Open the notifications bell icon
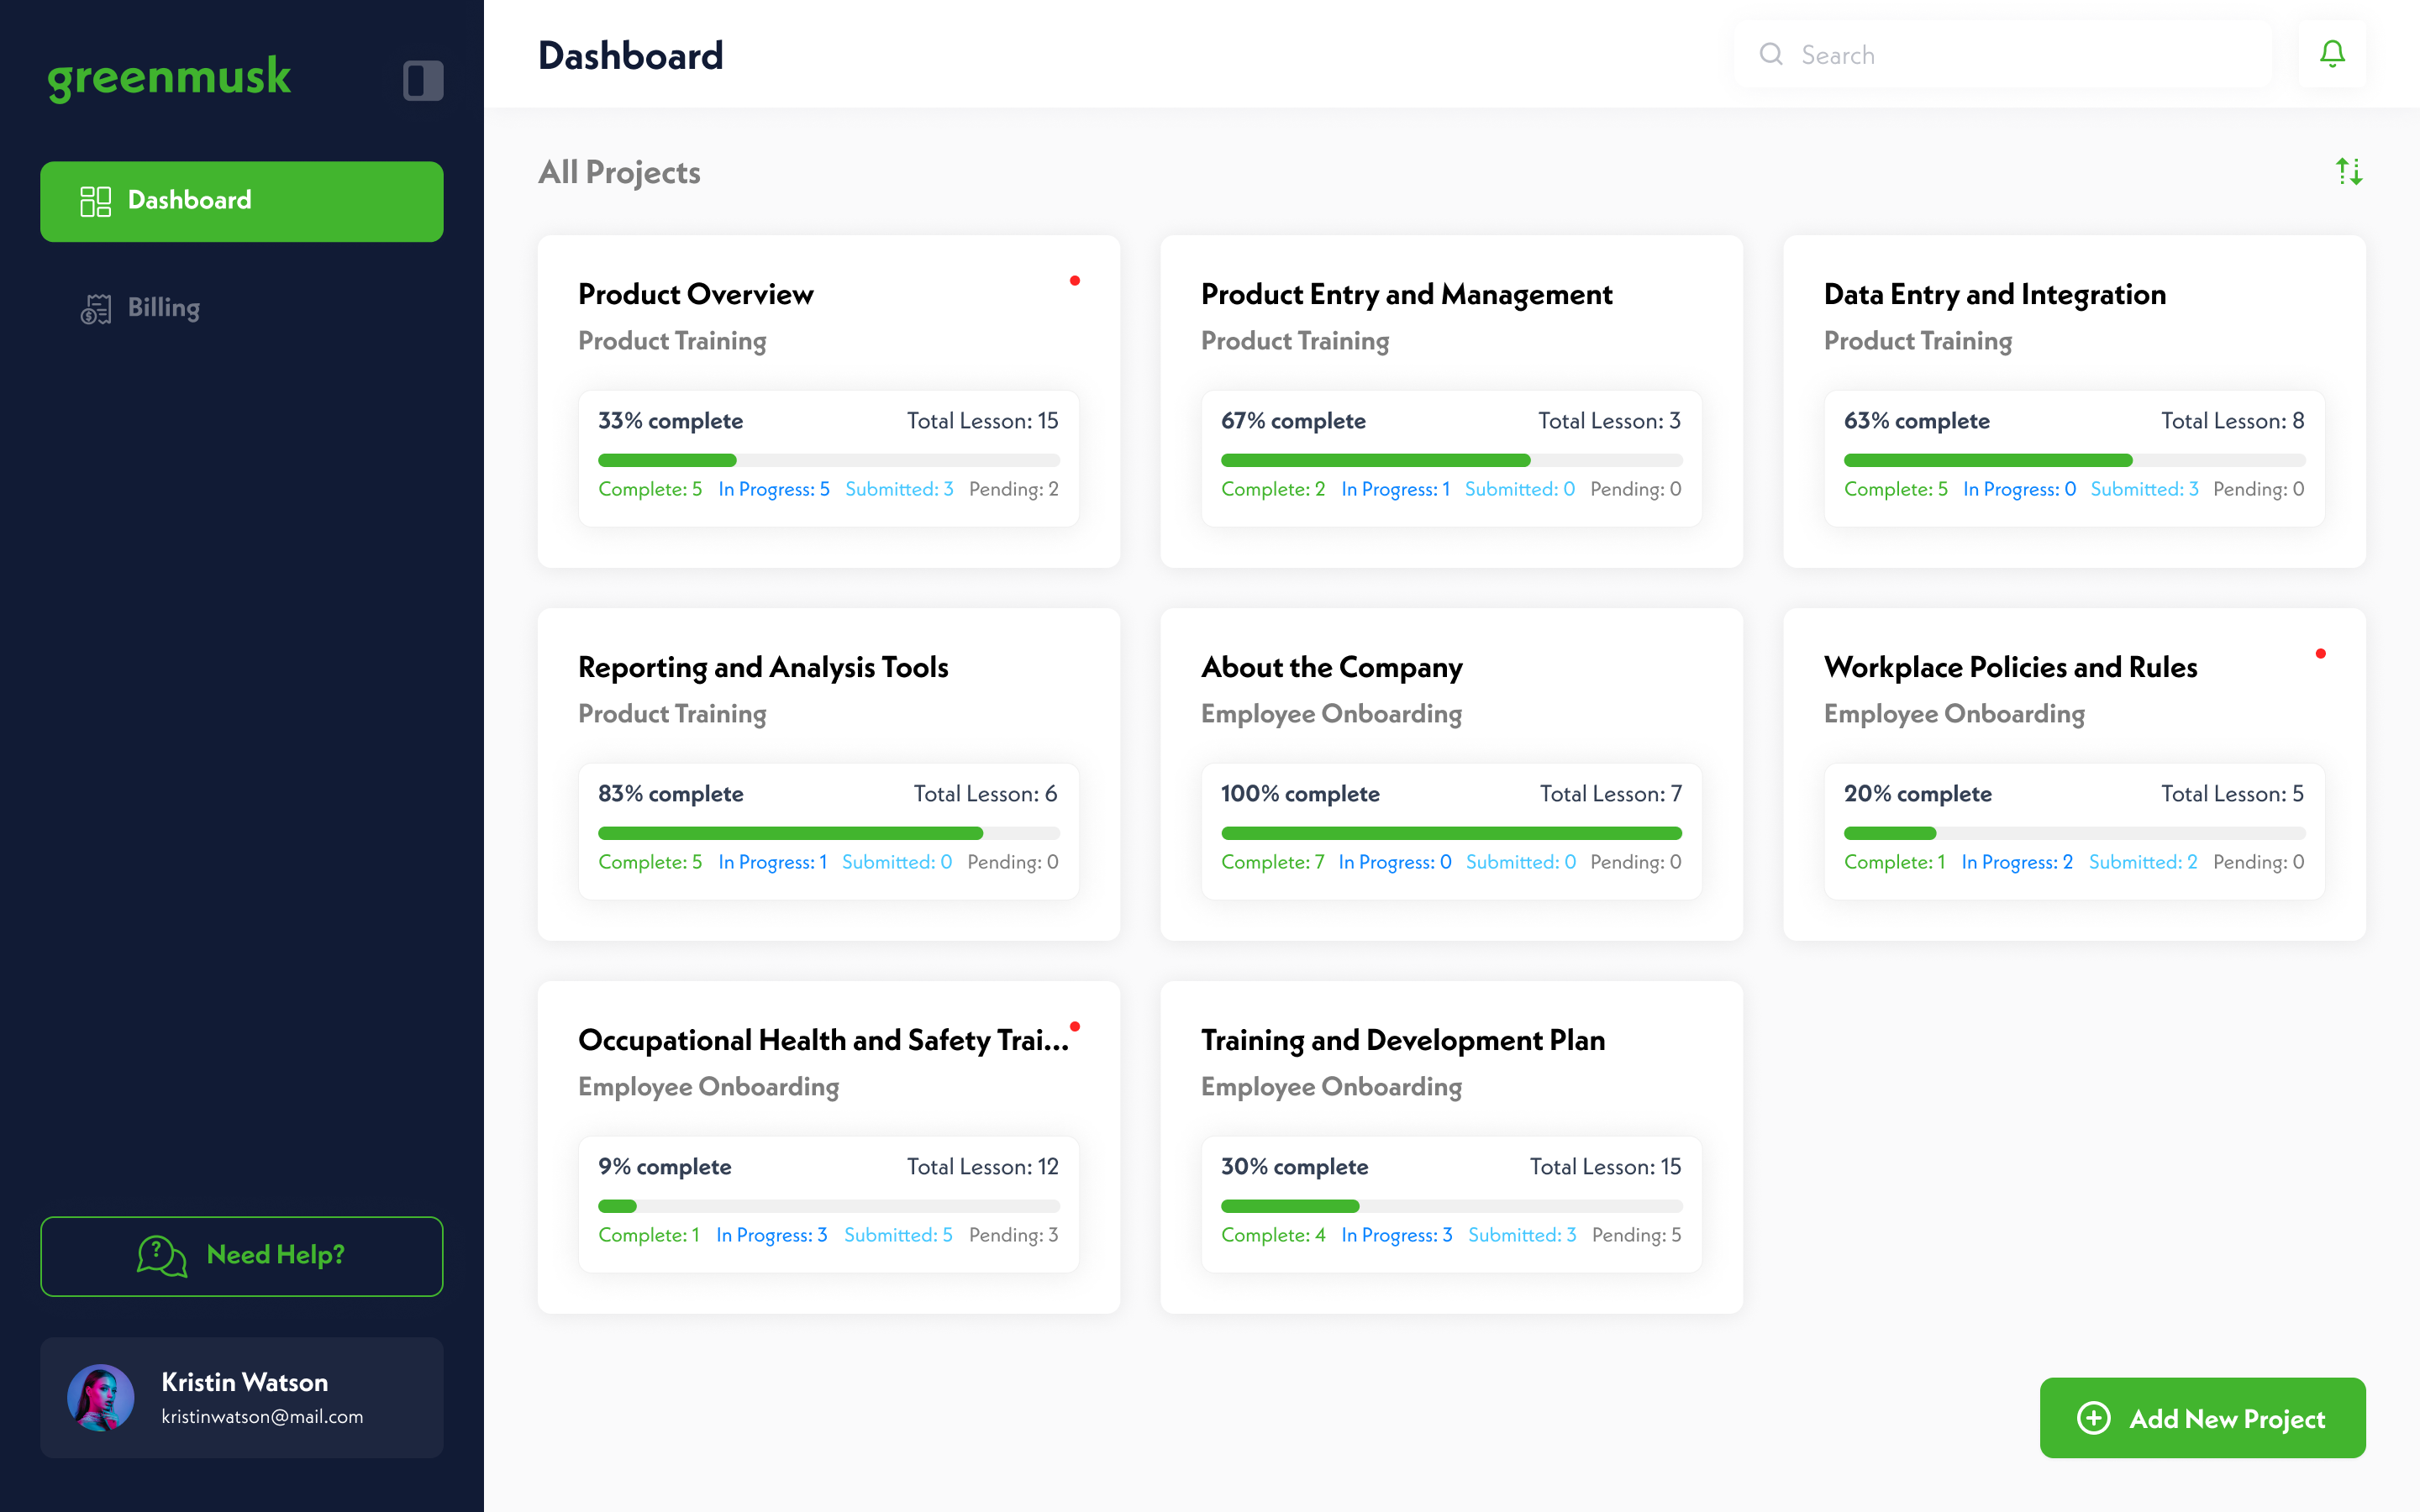 tap(2332, 54)
